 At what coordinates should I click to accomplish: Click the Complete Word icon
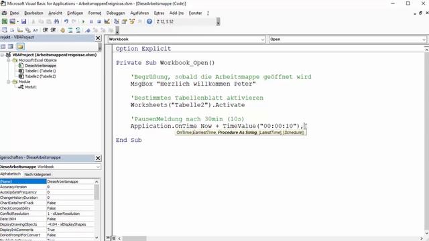click(36, 30)
